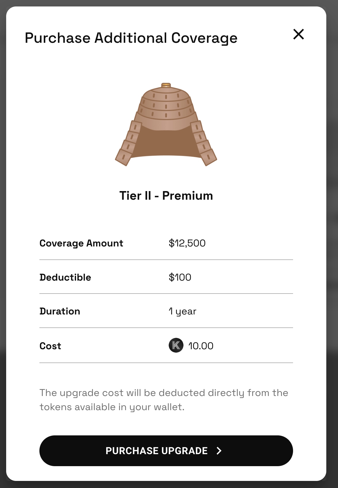Click the $100 deductible value
This screenshot has width=338, height=488.
click(x=180, y=277)
